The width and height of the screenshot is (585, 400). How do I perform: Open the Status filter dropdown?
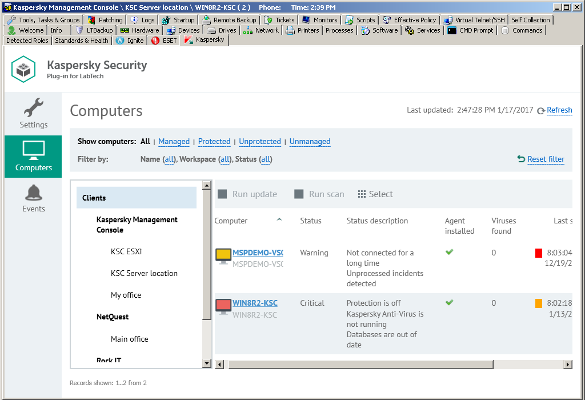(x=265, y=159)
